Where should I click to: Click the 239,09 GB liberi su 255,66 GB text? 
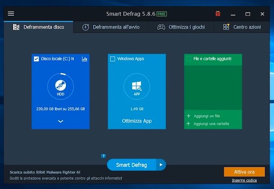pos(61,109)
